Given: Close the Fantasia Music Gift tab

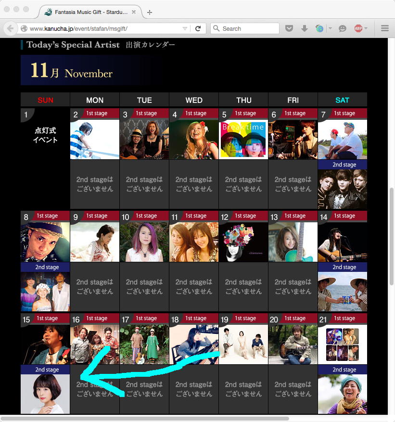Looking at the screenshot, I should coord(134,12).
